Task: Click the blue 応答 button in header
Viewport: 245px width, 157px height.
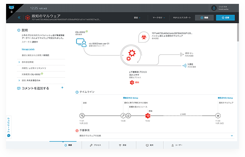Action: tap(225, 18)
